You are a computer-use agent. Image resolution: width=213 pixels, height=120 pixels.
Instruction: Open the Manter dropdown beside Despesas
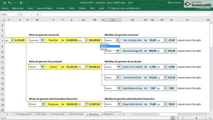[x=43, y=104]
